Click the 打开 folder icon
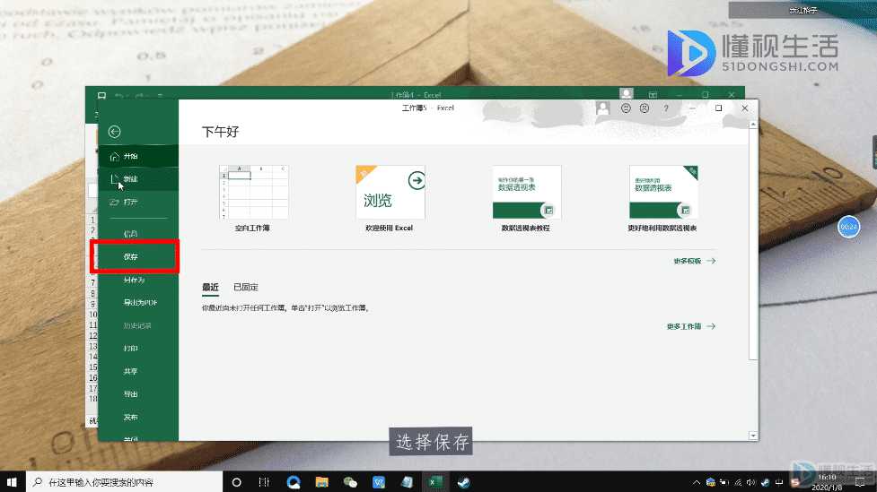 click(114, 203)
